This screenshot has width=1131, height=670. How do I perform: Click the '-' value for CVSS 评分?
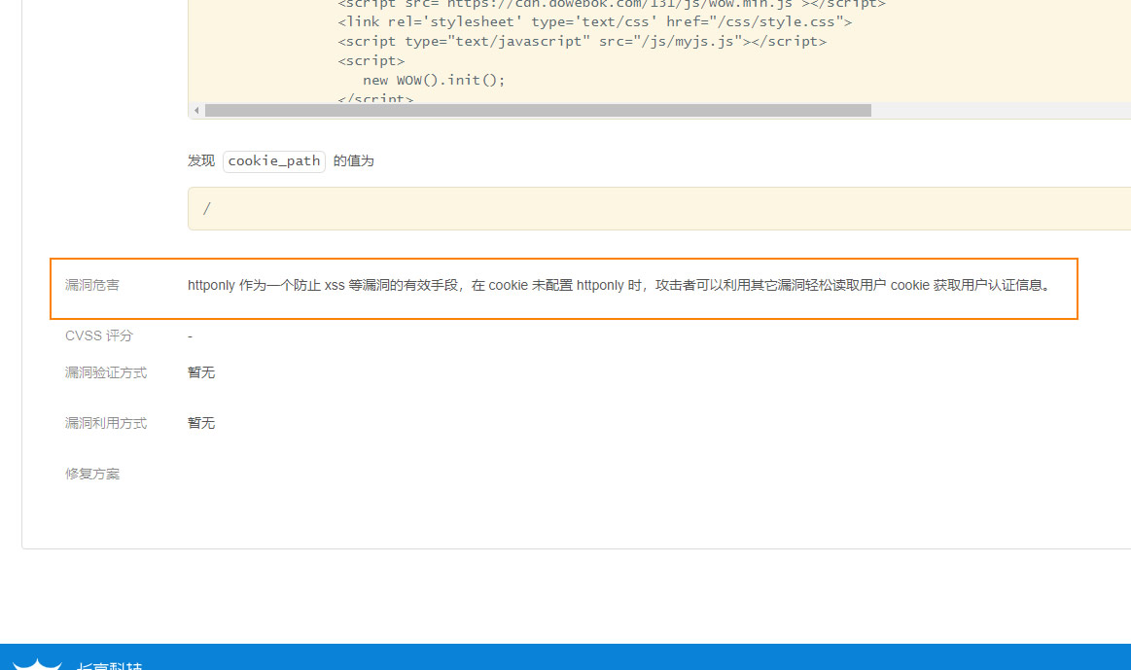[x=190, y=336]
